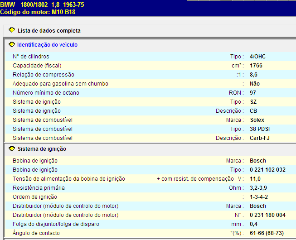
Task: Click the BMW 1800/1802 title text
Action: coord(42,5)
